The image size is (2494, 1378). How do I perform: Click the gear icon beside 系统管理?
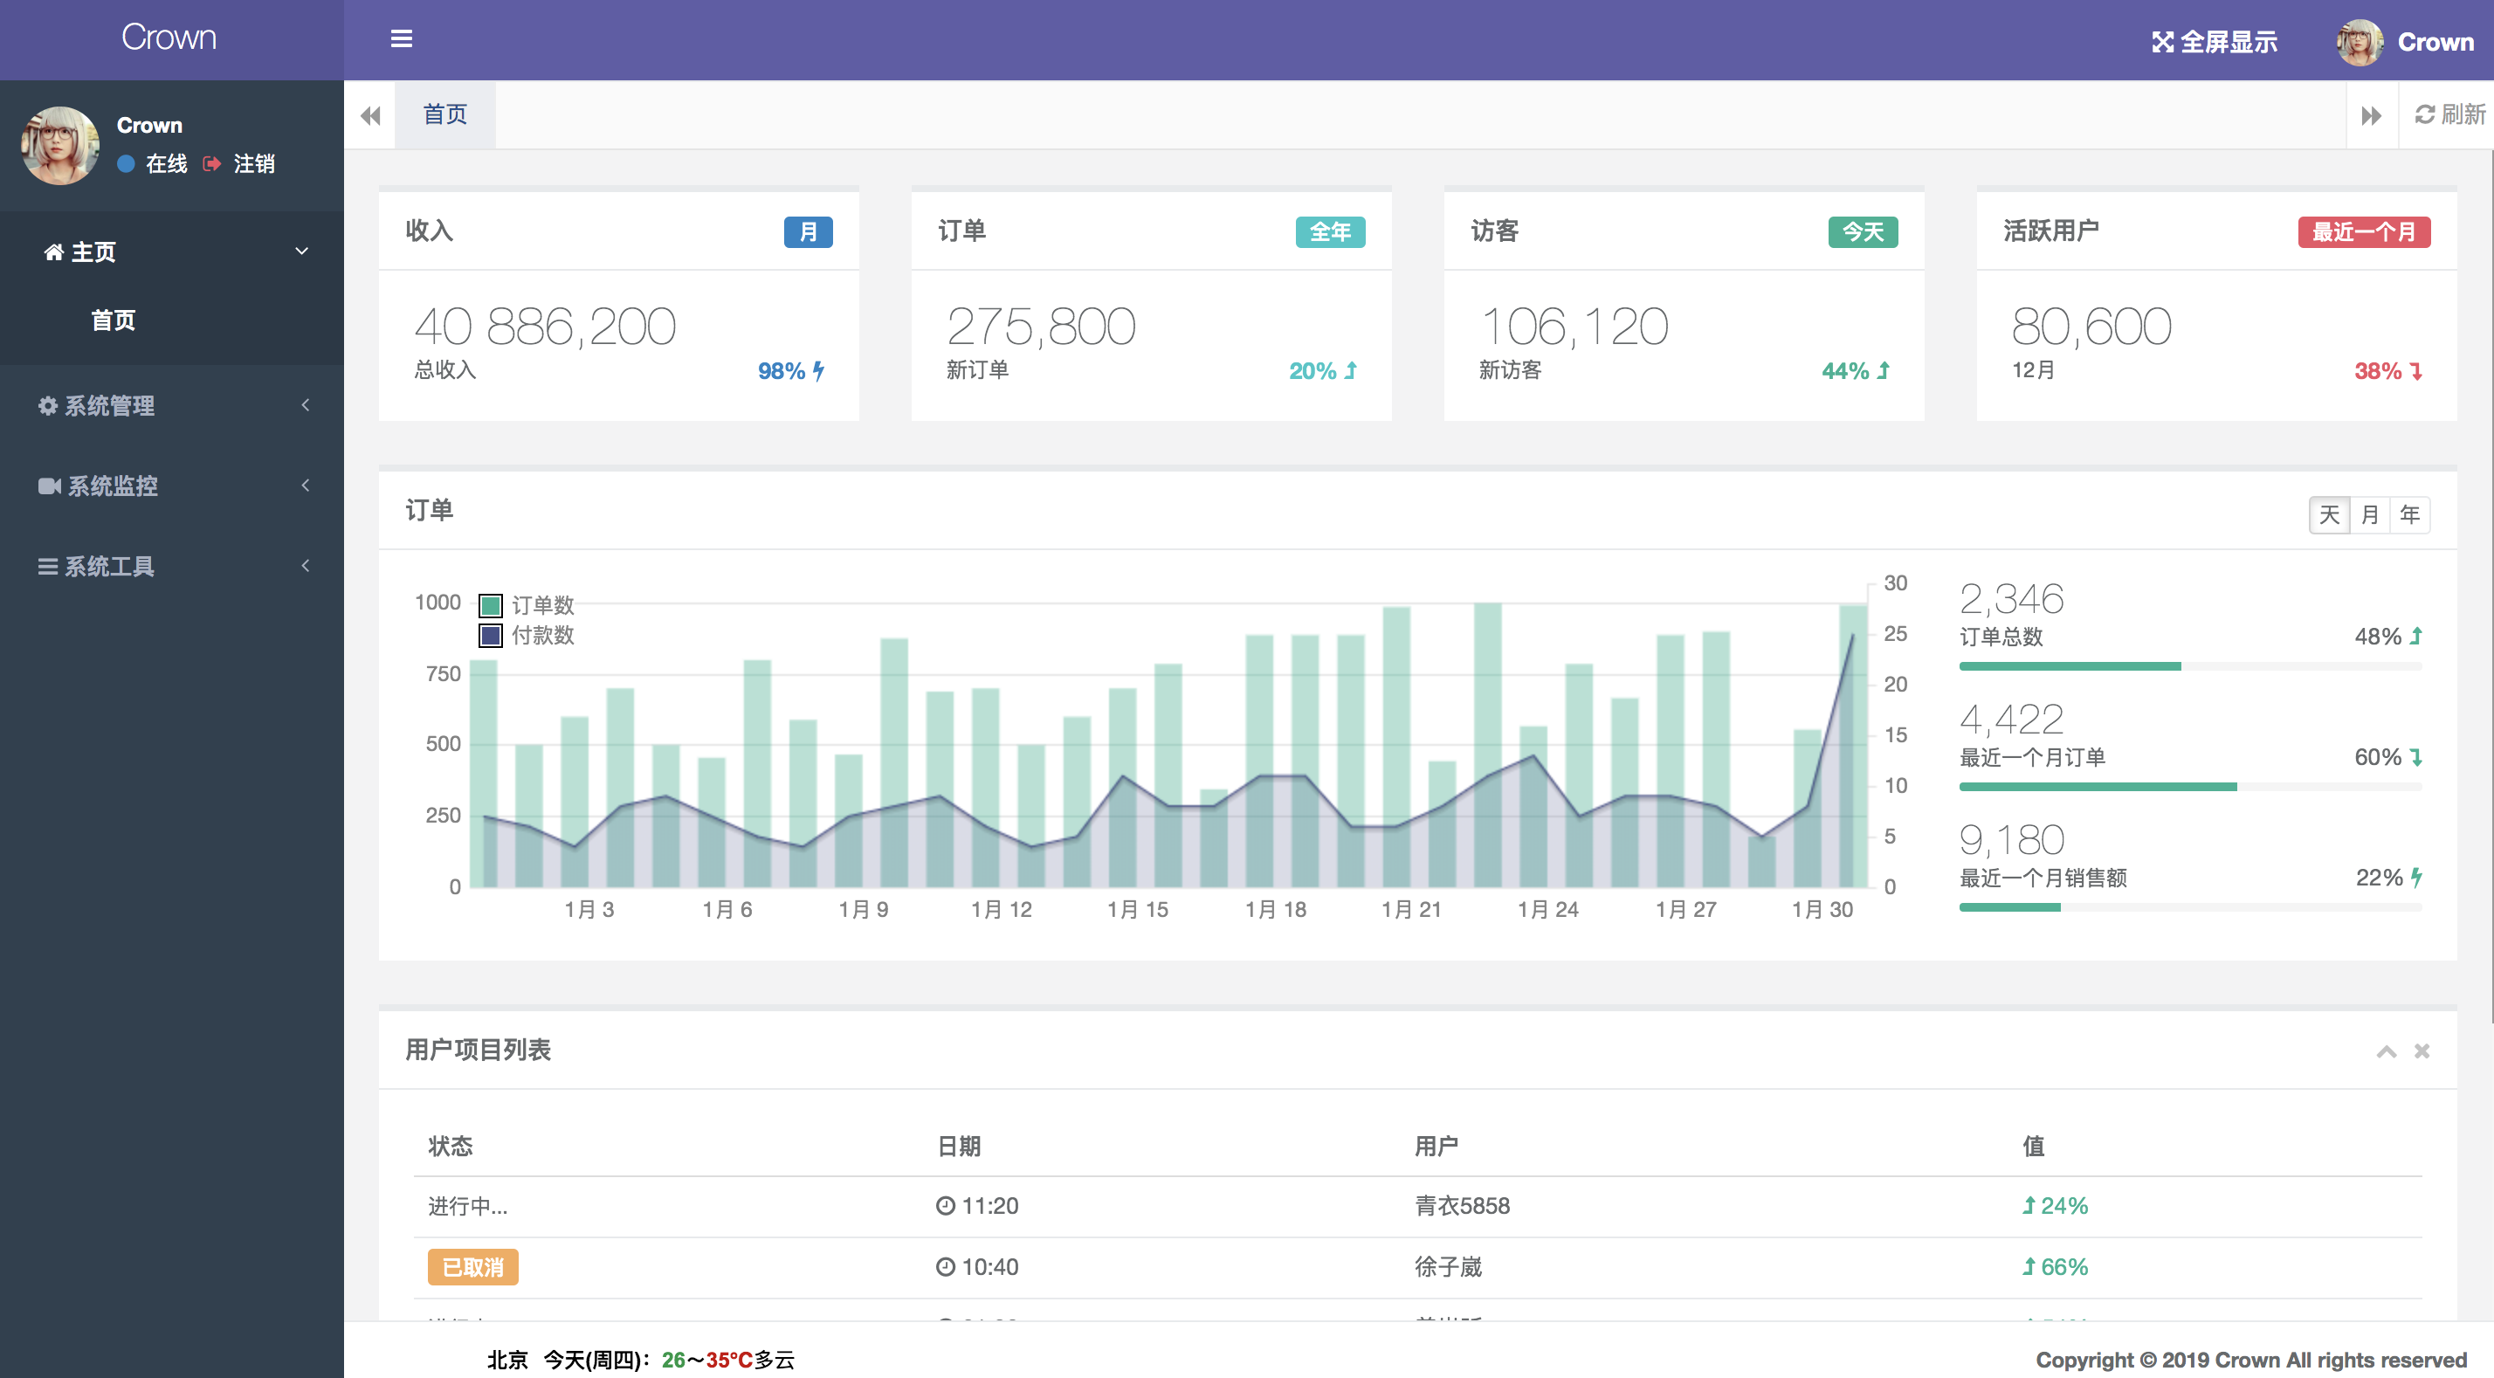tap(47, 406)
